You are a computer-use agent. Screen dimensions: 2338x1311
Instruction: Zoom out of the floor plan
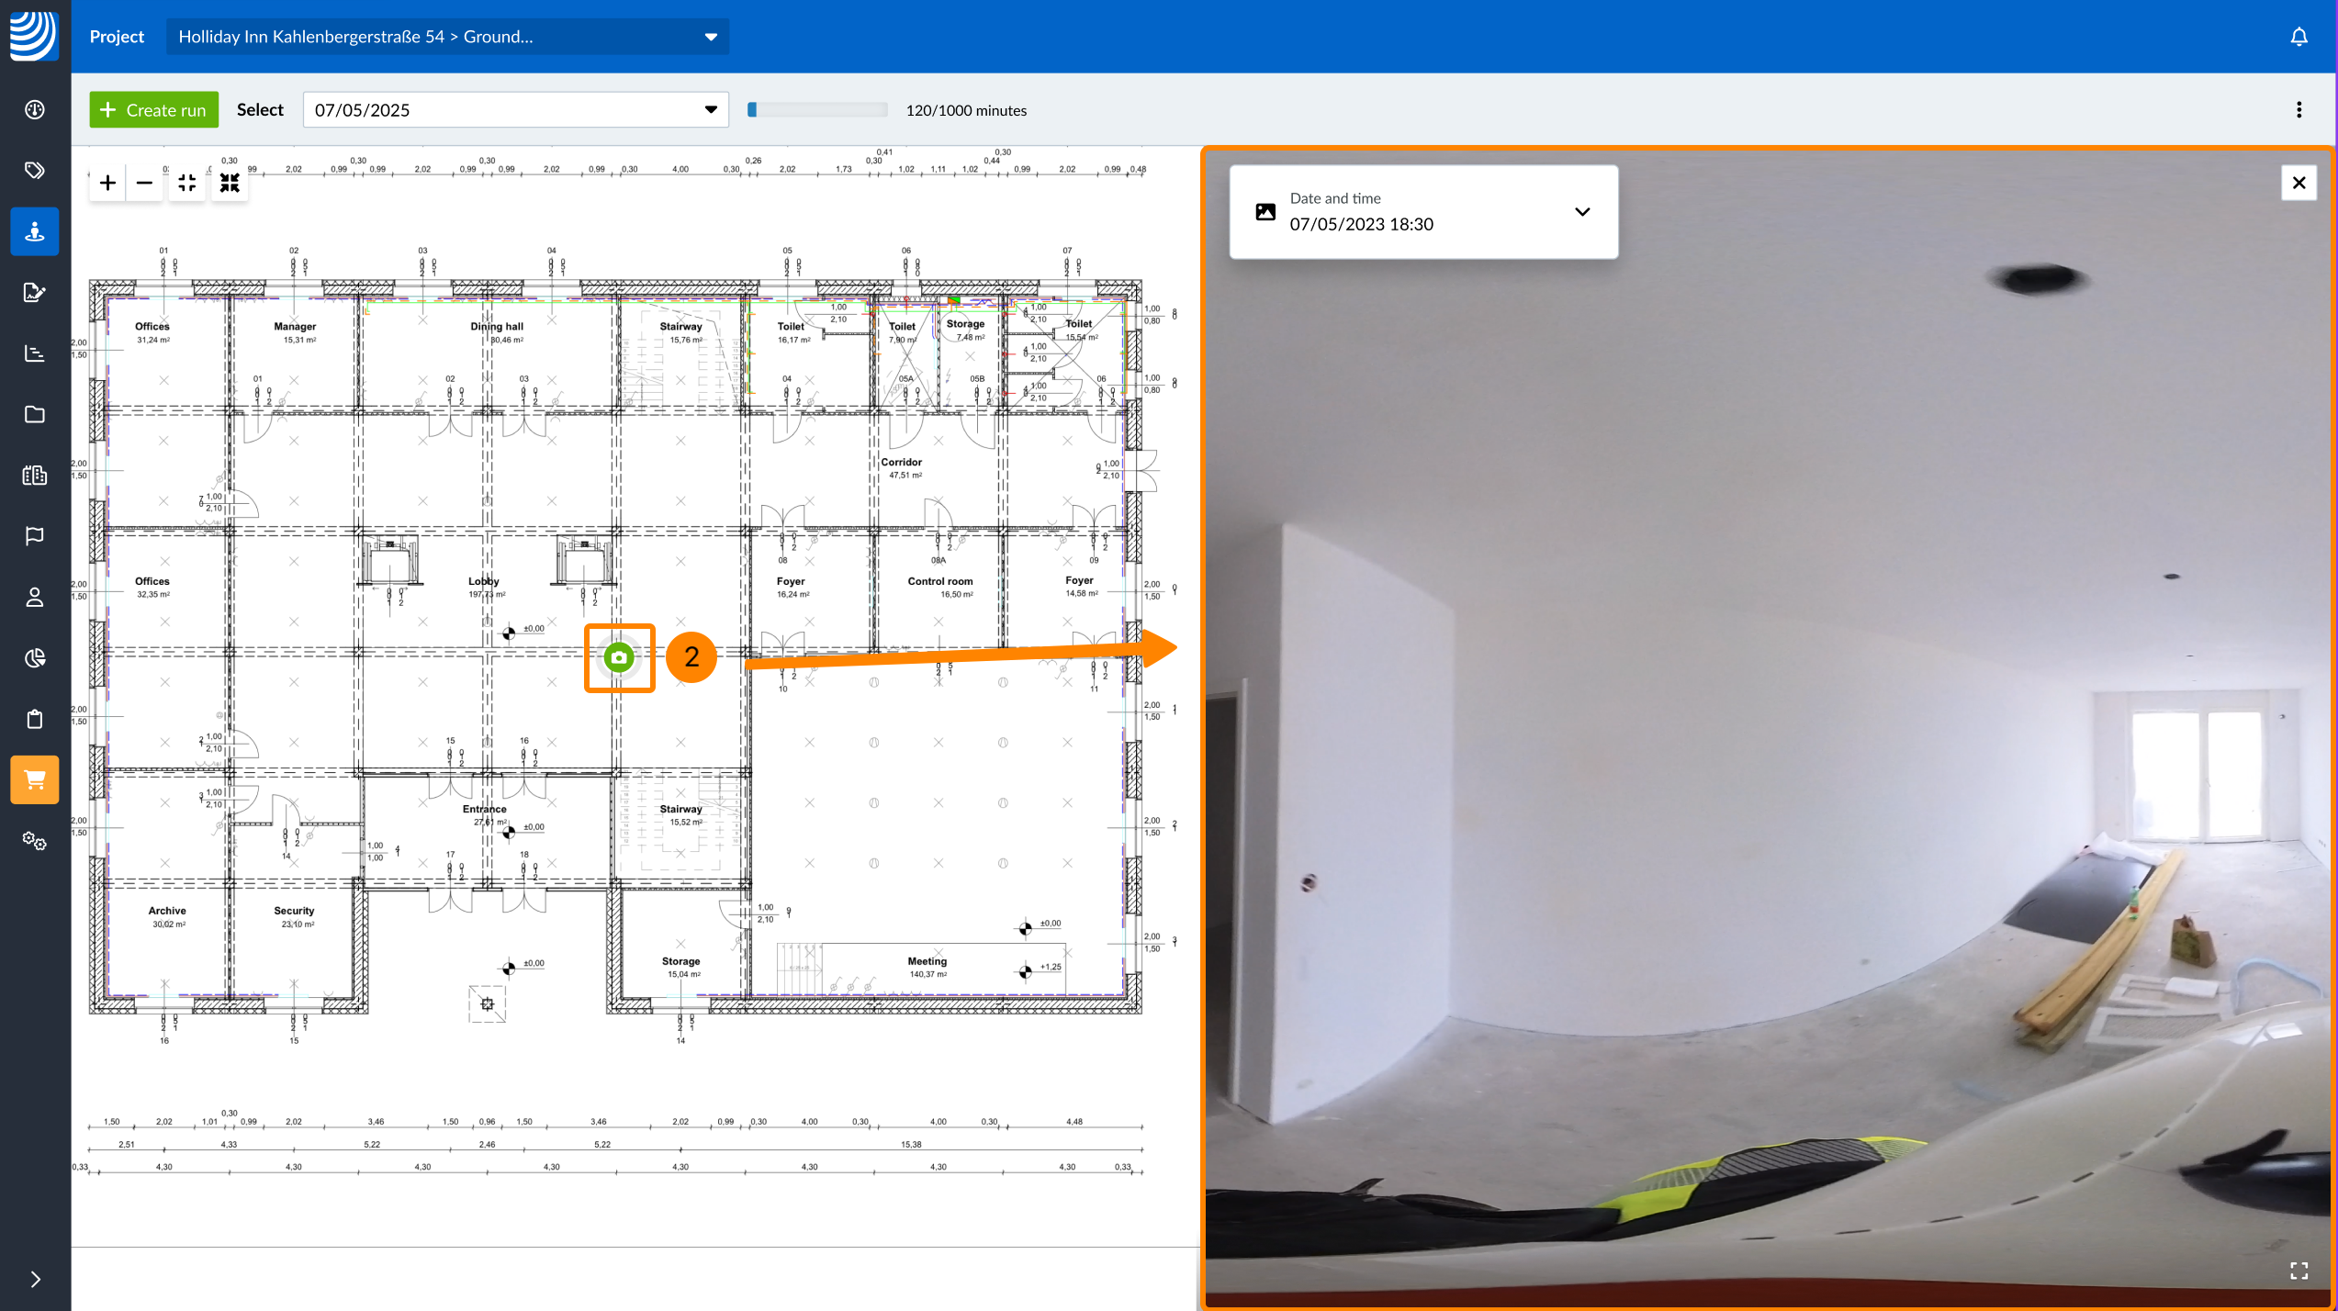coord(144,184)
